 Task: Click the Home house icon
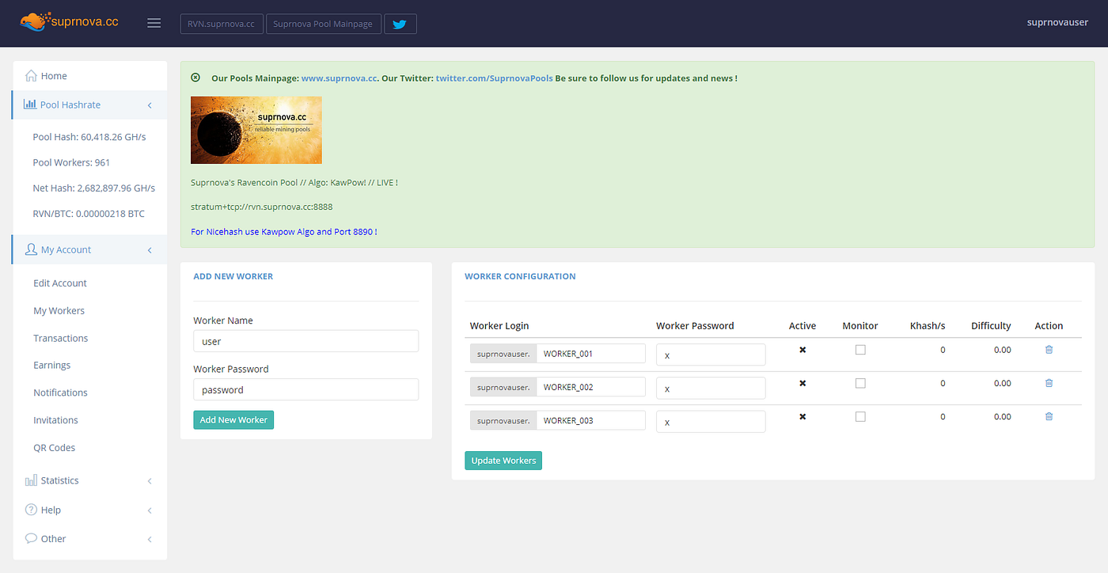[x=31, y=76]
